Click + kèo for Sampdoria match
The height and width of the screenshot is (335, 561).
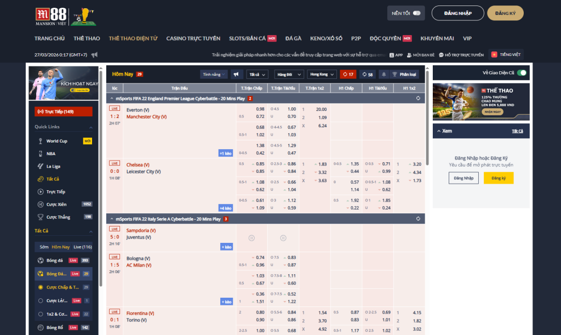tap(226, 247)
